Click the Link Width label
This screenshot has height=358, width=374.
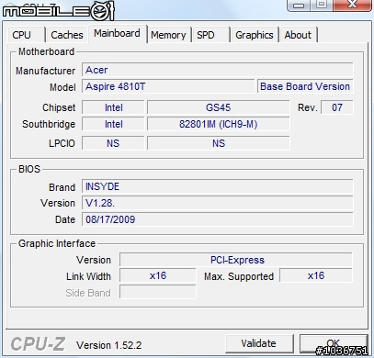[88, 276]
